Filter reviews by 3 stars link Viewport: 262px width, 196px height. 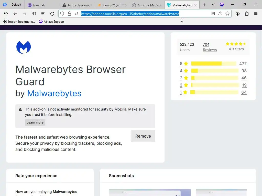(181, 78)
